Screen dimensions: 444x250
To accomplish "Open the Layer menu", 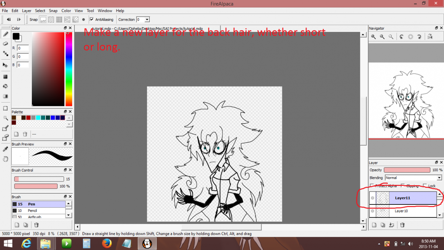I will [x=27, y=11].
